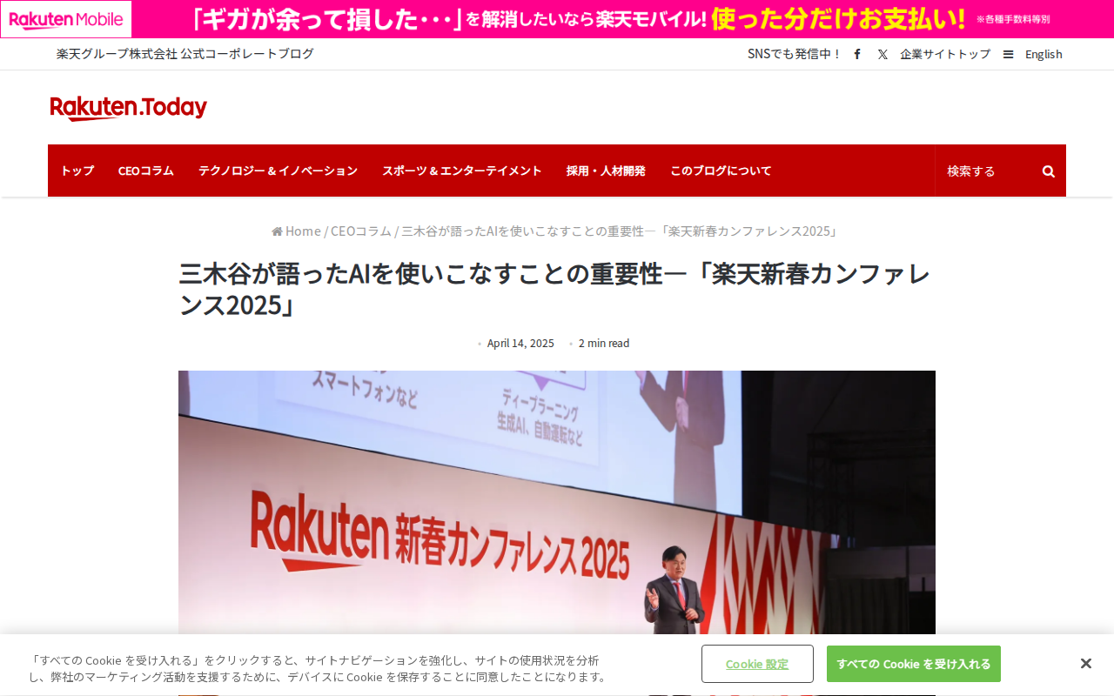1114x696 pixels.
Task: Click CEOコラム in the breadcrumb
Action: pos(361,231)
